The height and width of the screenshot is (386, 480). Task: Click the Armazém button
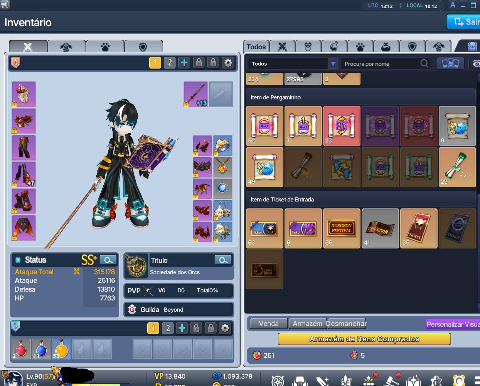(x=307, y=324)
